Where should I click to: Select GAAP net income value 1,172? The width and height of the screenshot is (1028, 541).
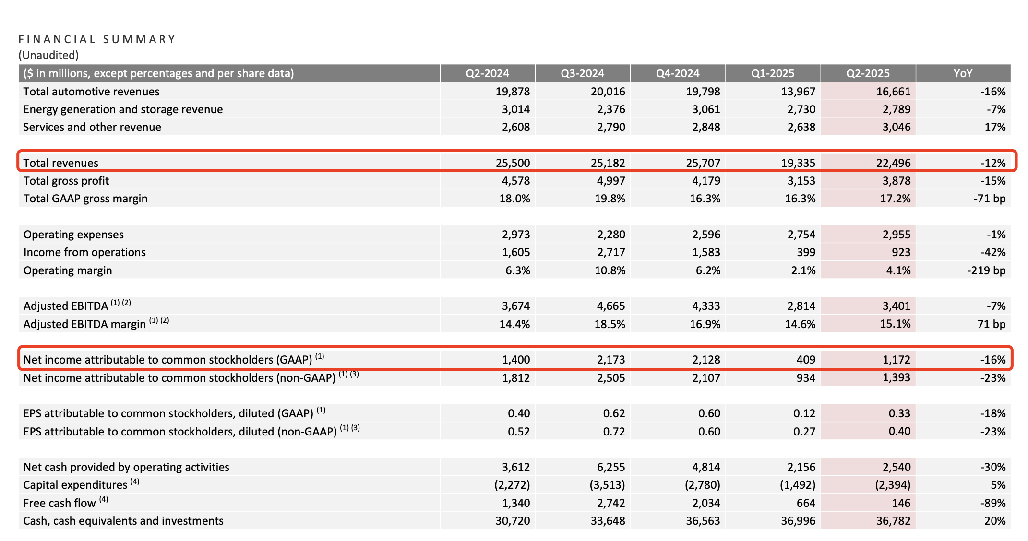click(896, 360)
